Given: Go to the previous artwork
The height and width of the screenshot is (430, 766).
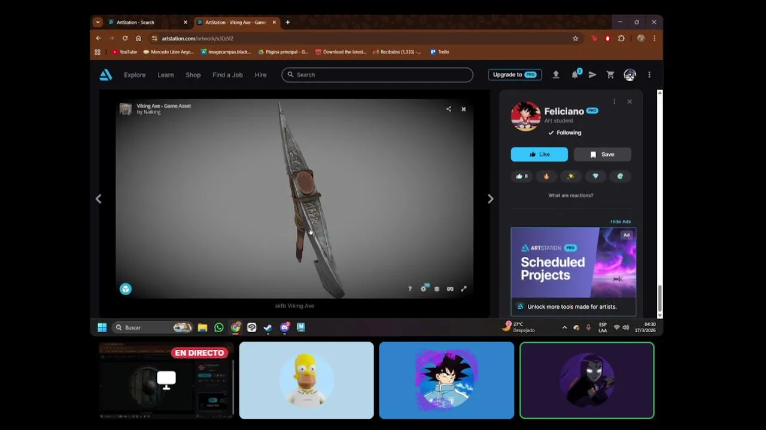Looking at the screenshot, I should 99,199.
